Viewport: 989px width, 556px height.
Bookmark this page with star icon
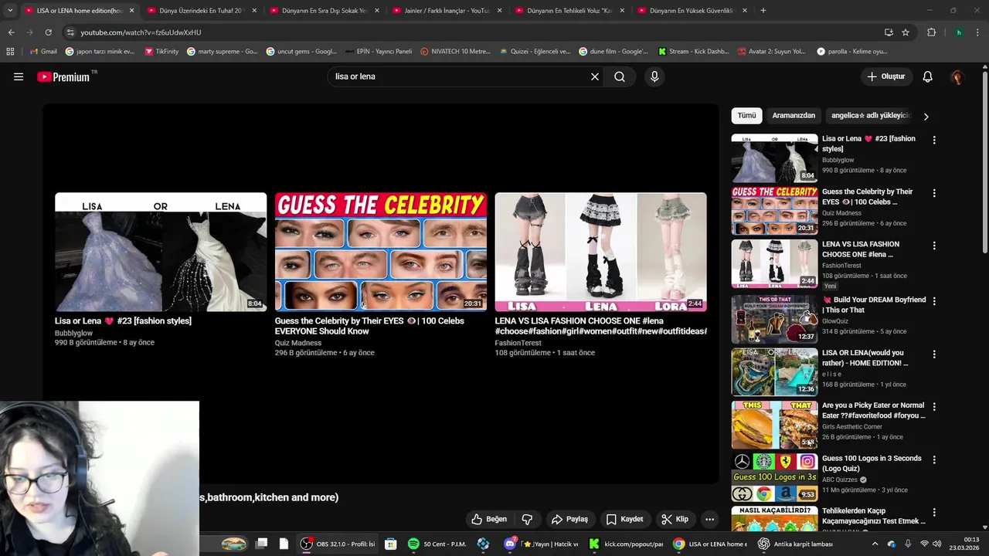coord(906,32)
